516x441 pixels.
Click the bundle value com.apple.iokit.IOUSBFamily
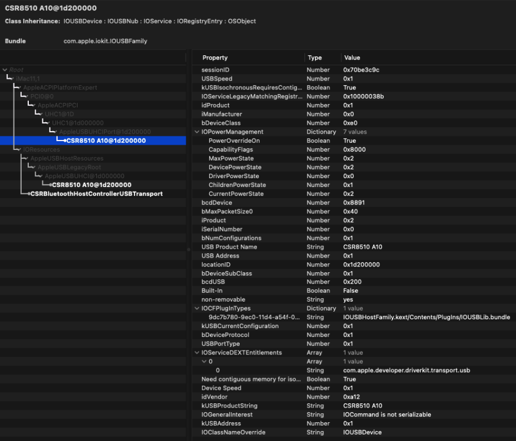pyautogui.click(x=105, y=41)
